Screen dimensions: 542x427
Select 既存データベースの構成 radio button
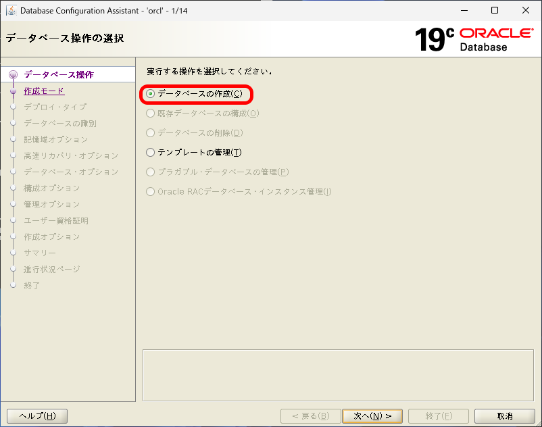coord(149,114)
